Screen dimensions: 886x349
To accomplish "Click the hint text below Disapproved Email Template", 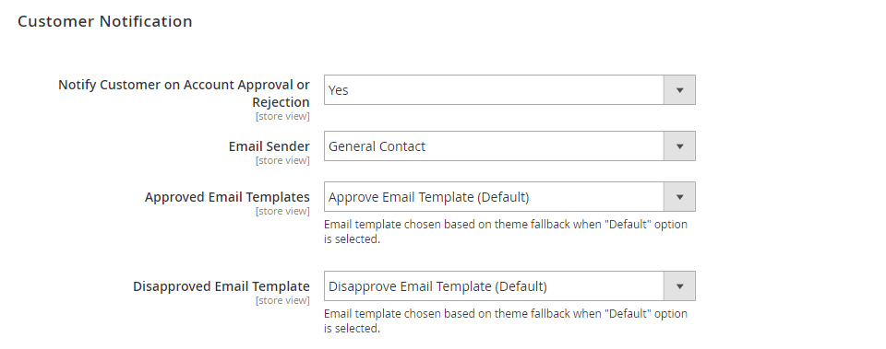I will tap(506, 320).
